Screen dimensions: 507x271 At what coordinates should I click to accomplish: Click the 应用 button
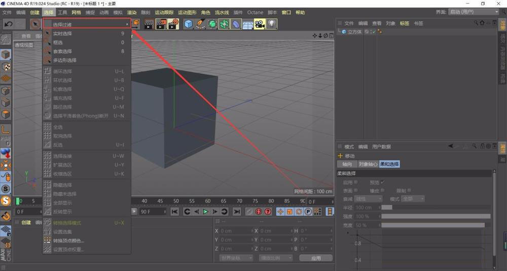pos(316,258)
